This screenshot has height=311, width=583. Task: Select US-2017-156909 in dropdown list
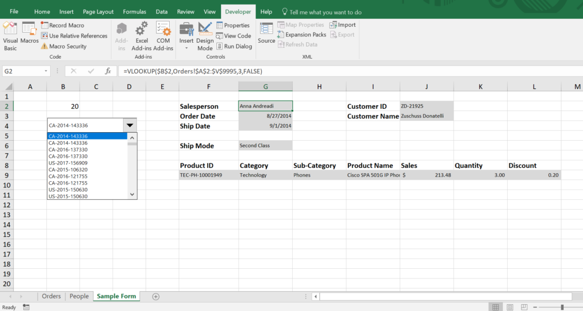[x=68, y=163]
